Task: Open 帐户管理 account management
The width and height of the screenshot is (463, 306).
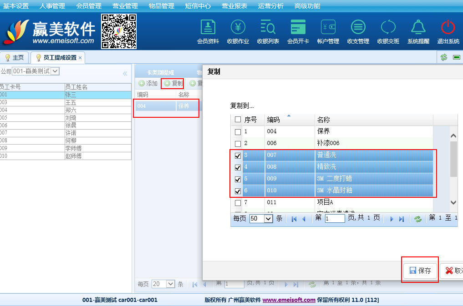Action: (328, 28)
